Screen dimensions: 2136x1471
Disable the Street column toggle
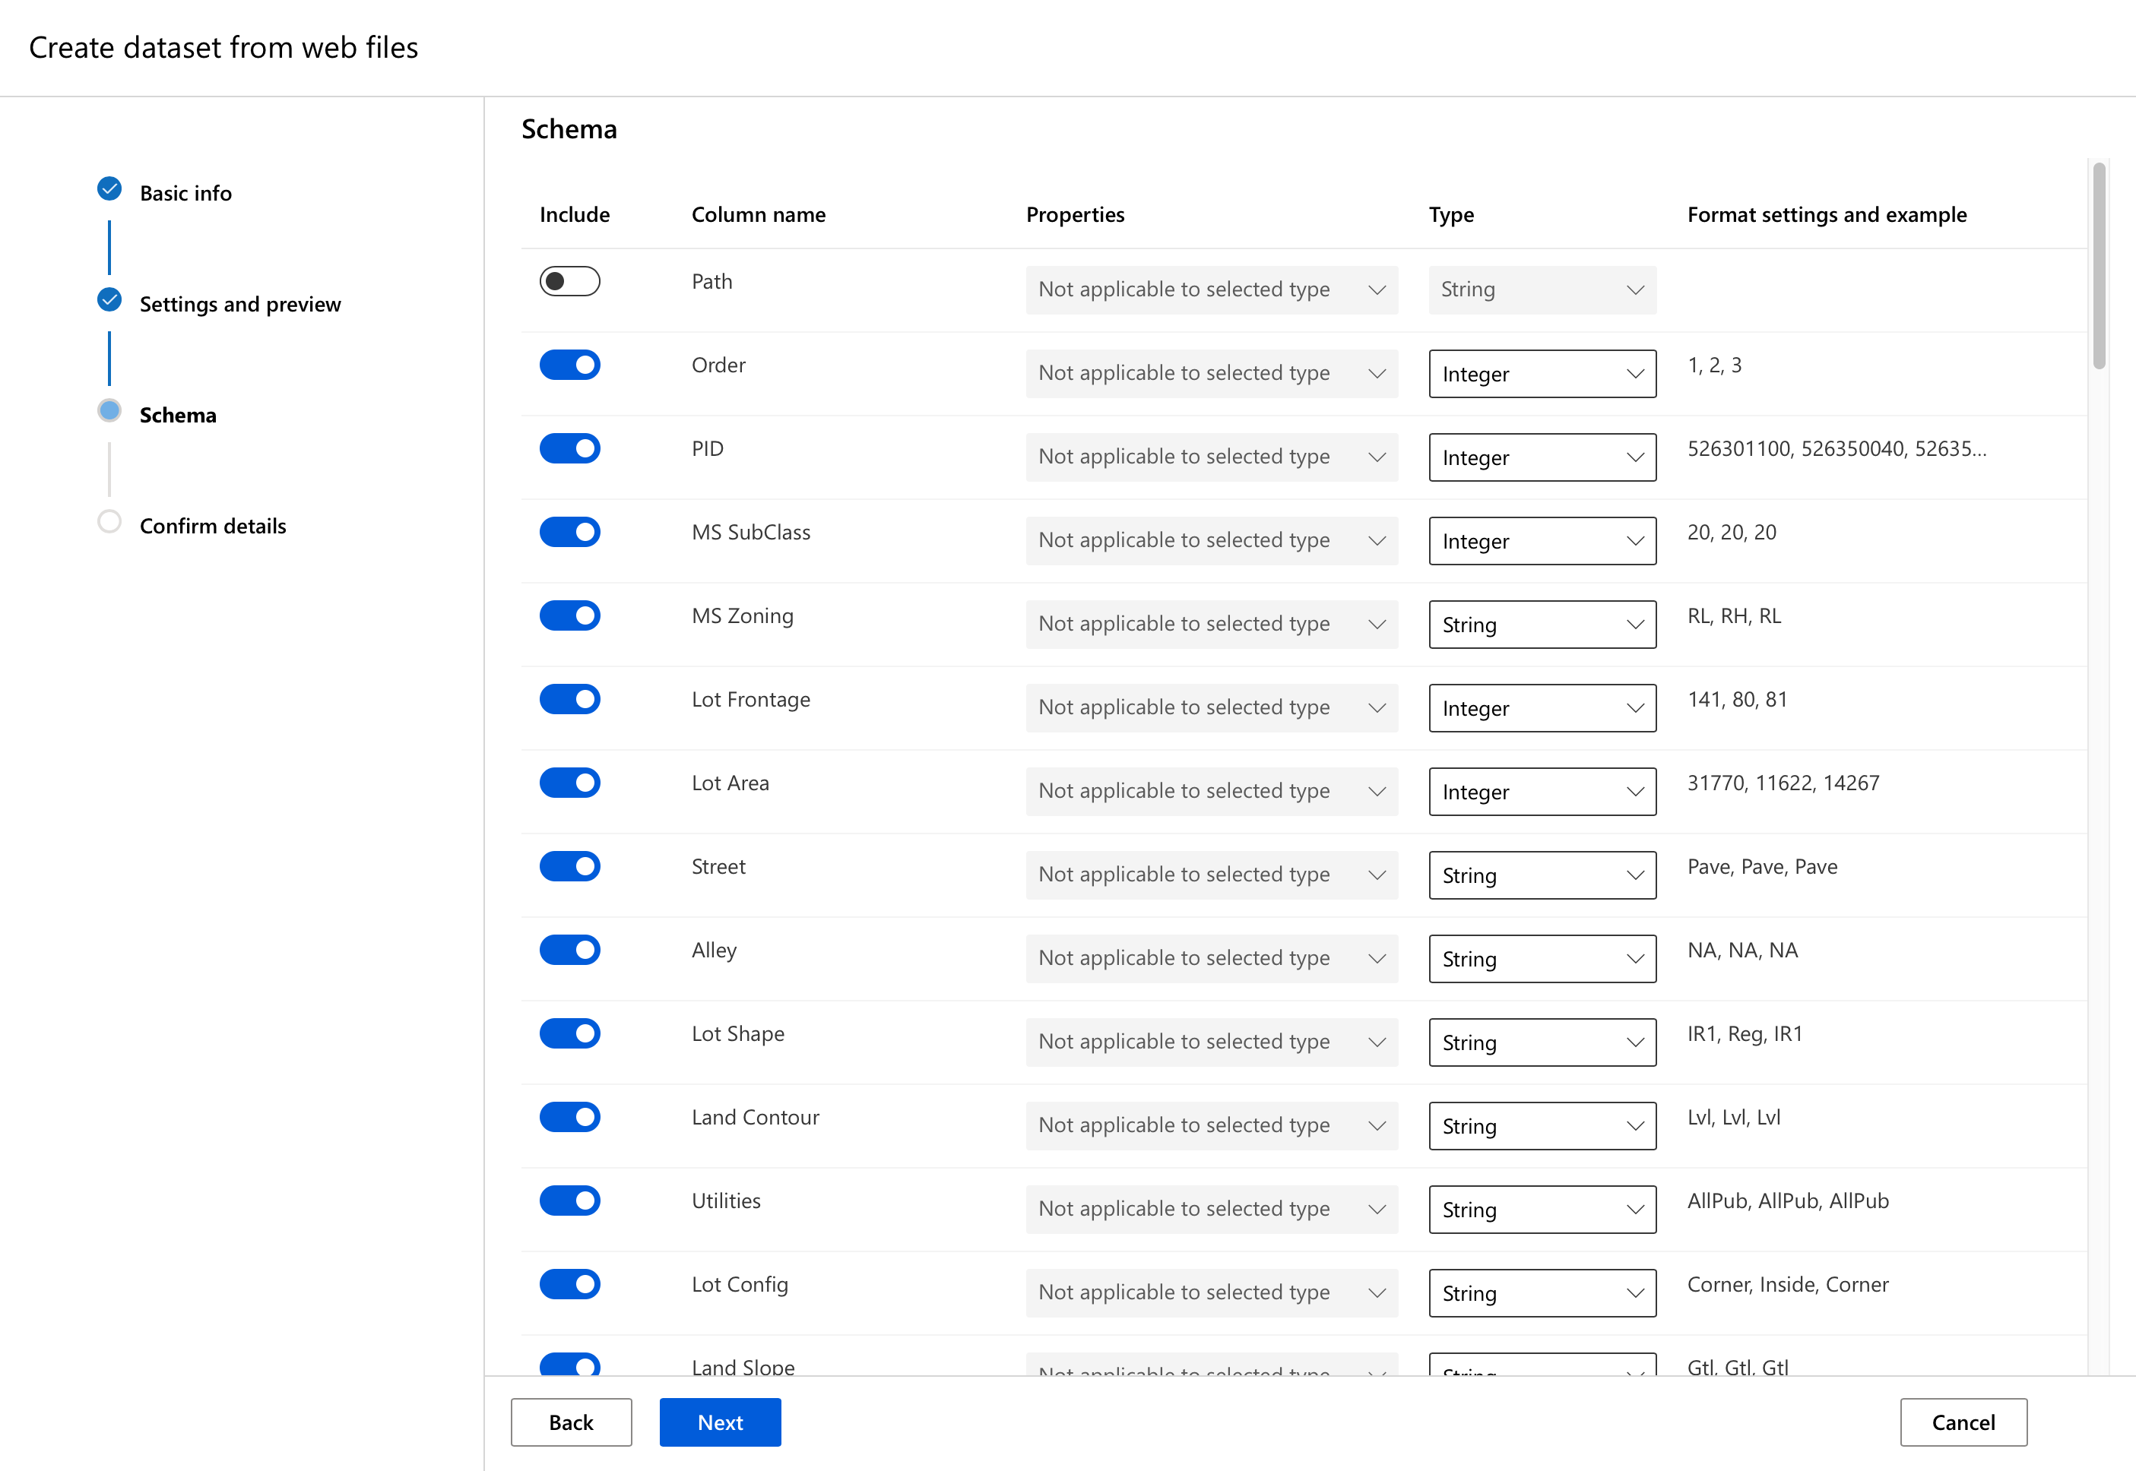[x=569, y=866]
